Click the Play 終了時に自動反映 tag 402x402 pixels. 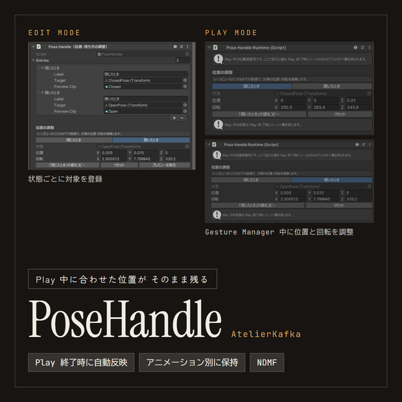pyautogui.click(x=81, y=362)
